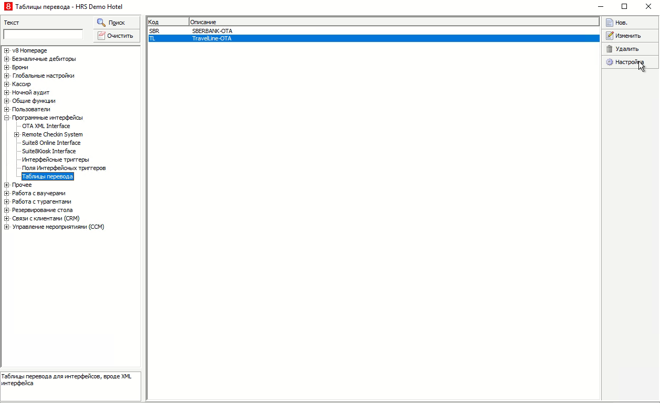Image resolution: width=660 pixels, height=403 pixels.
Task: Expand the v8 Homepage node
Action: click(x=7, y=50)
